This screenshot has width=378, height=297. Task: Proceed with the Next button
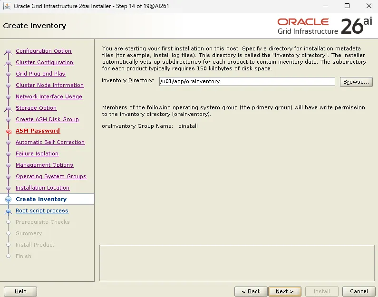coord(285,291)
